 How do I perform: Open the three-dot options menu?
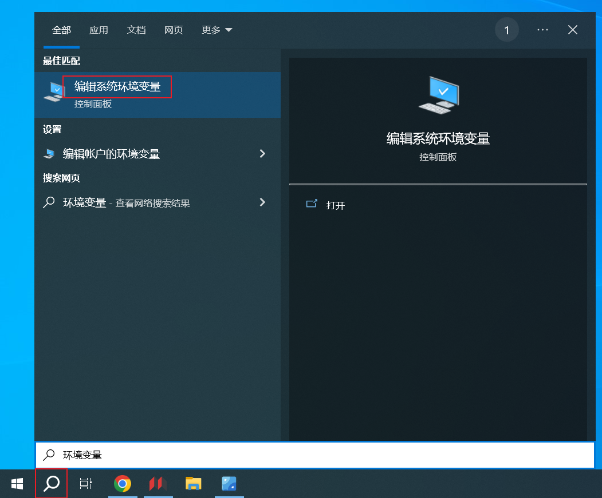542,30
